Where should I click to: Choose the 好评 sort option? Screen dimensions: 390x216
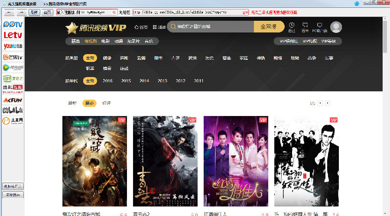tap(106, 103)
